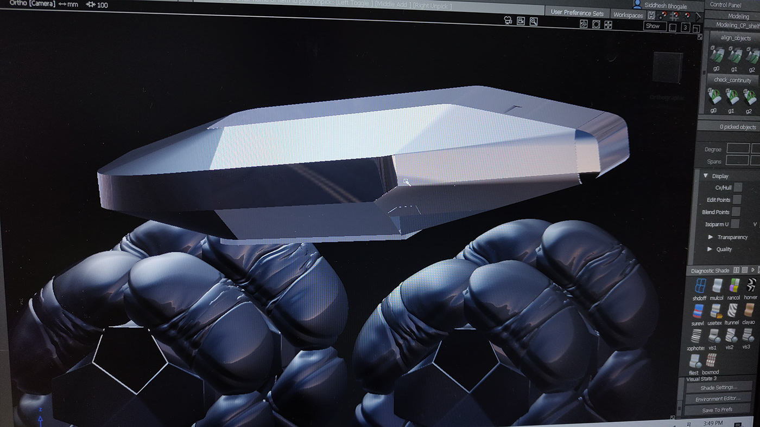
Task: Click the align_objects g0 tool
Action: (x=717, y=55)
